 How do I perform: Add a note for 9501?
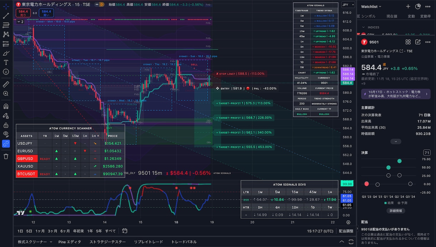[x=418, y=42]
